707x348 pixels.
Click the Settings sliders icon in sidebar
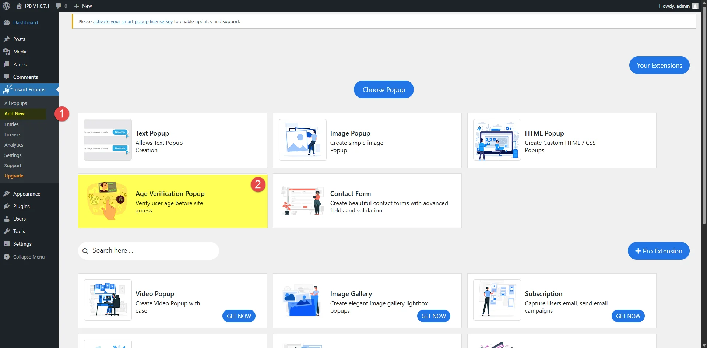pyautogui.click(x=7, y=244)
